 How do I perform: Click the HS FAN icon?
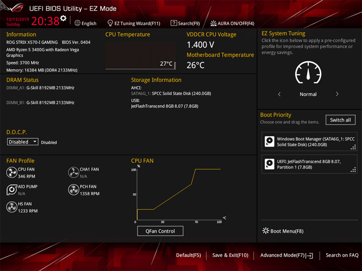[12, 207]
